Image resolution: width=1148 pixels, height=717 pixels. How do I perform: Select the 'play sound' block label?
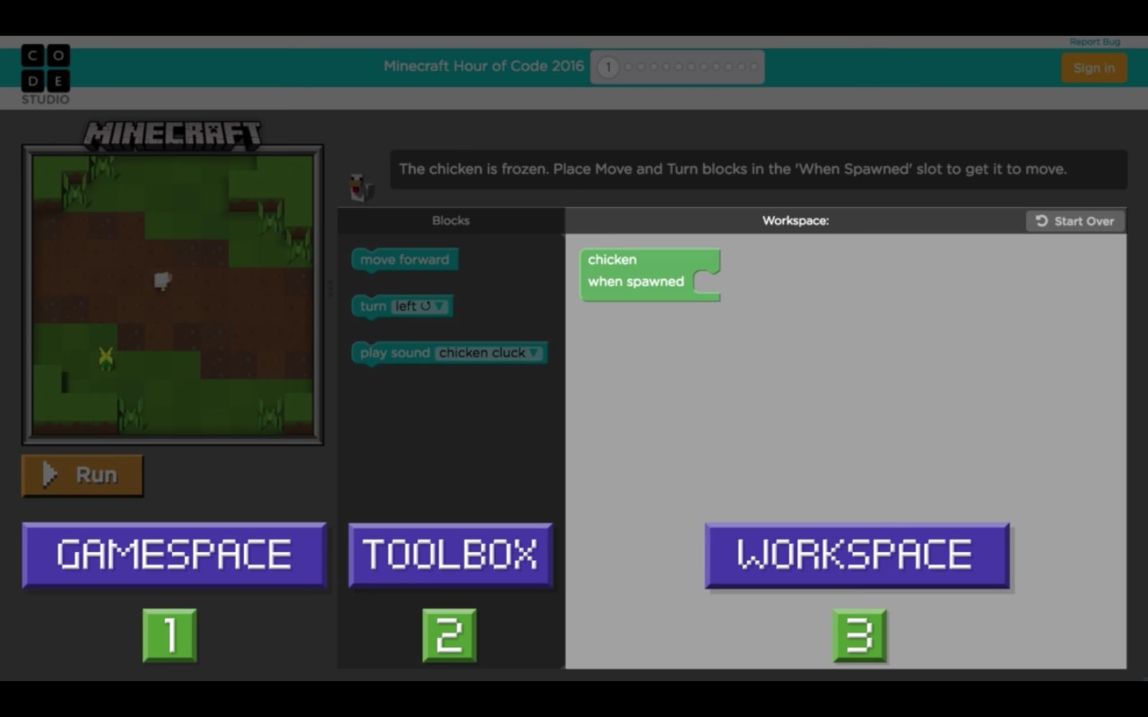[x=394, y=353]
